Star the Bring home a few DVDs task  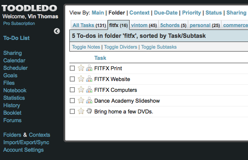(x=81, y=111)
